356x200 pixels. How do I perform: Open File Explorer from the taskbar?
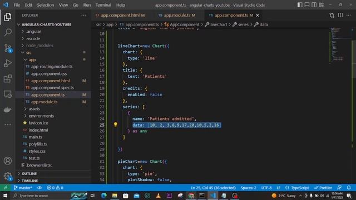pos(115,196)
